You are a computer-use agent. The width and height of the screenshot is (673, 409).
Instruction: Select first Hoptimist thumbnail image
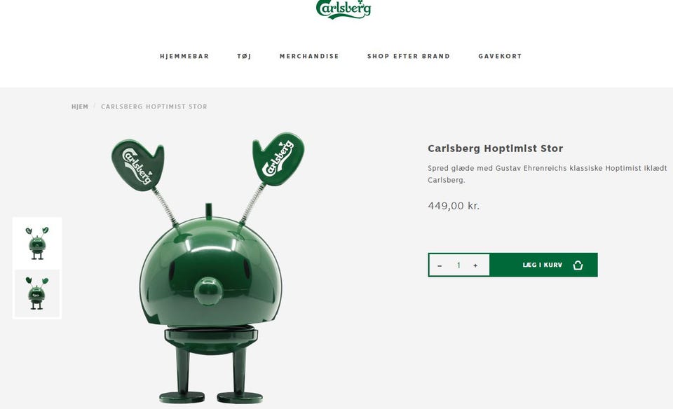[37, 243]
